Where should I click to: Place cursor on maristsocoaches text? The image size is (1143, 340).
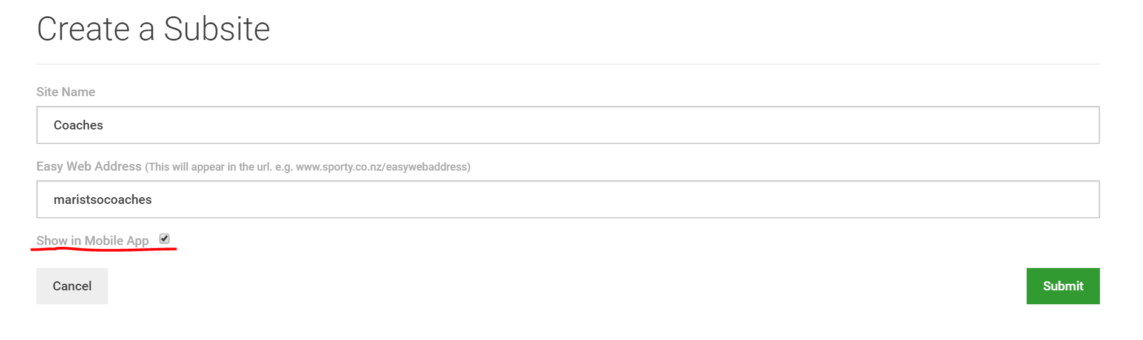[102, 200]
